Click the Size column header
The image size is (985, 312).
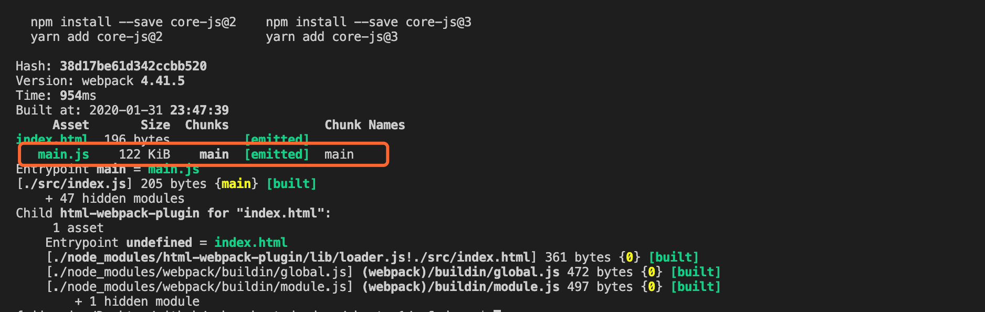tap(155, 125)
